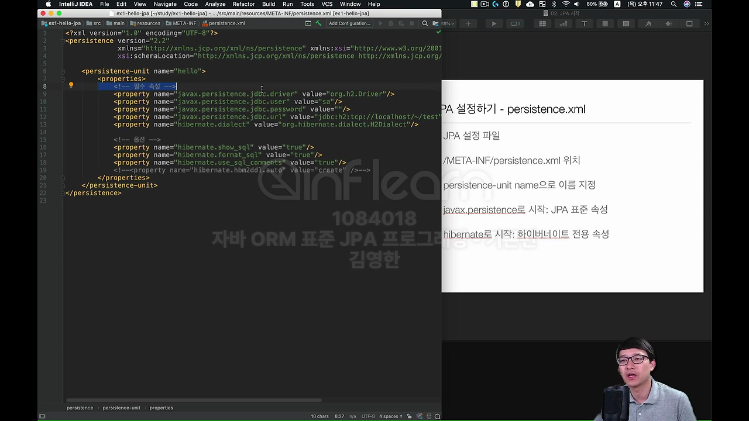Click the Keynote Media toolbar icon

pos(626,24)
